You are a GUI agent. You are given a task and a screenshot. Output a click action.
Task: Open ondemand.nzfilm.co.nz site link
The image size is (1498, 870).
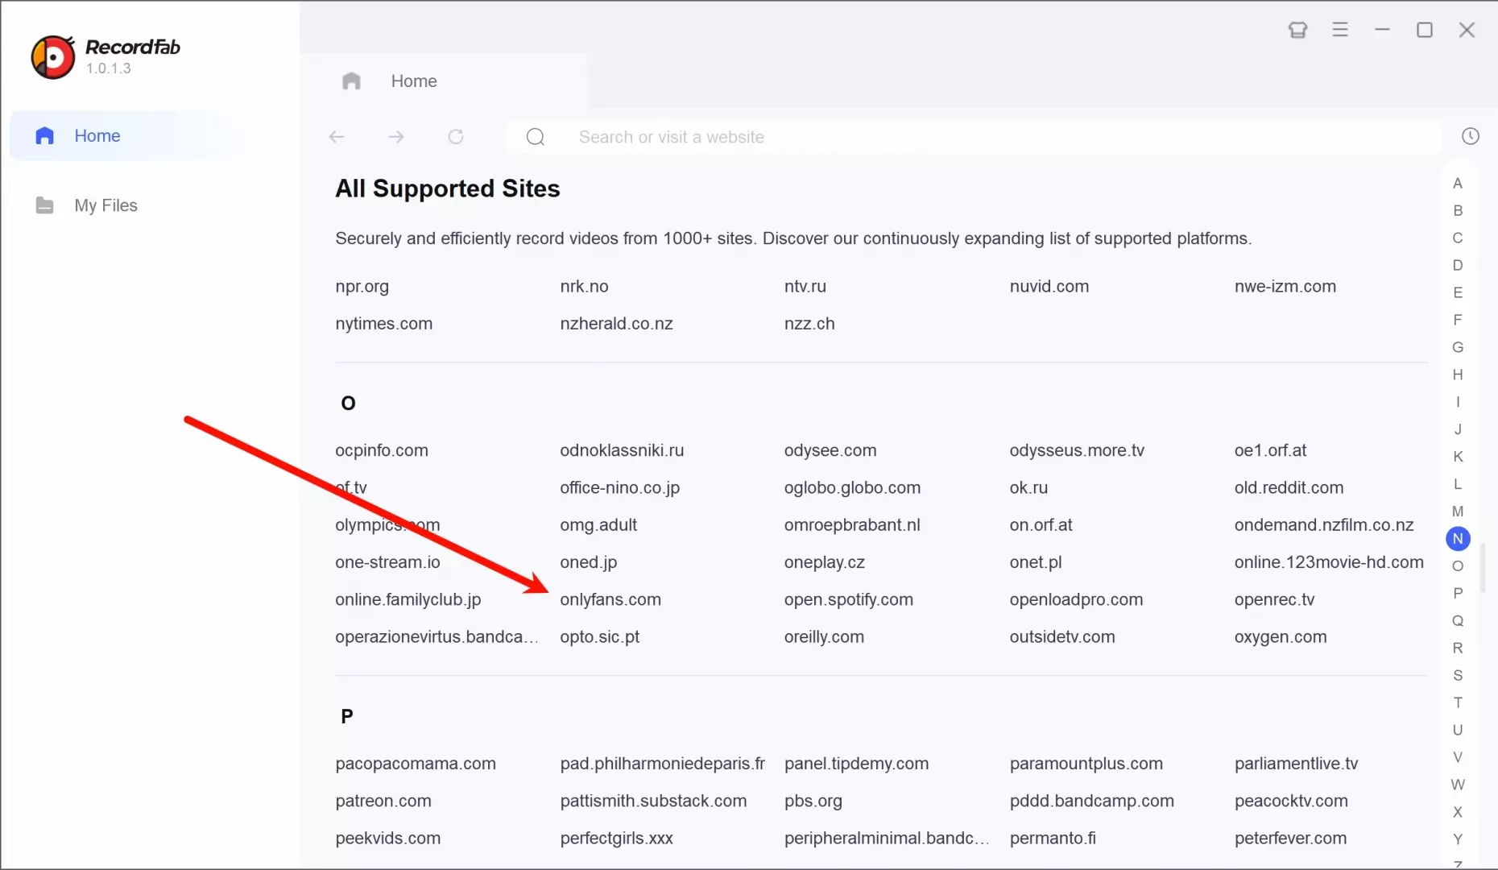pos(1324,525)
